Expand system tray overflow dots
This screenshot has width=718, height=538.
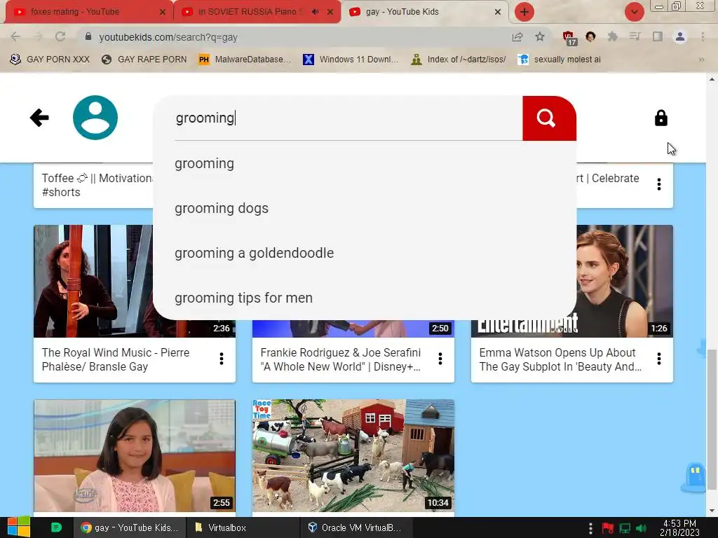click(x=590, y=528)
